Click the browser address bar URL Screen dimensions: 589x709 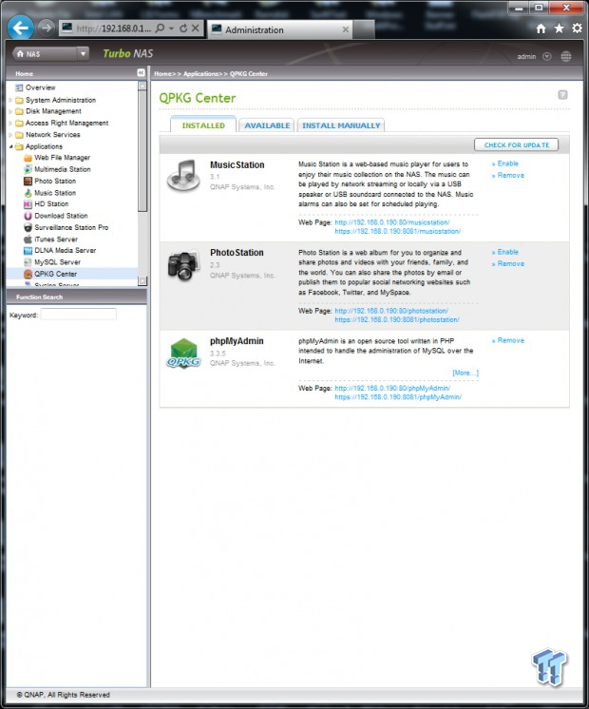click(113, 29)
